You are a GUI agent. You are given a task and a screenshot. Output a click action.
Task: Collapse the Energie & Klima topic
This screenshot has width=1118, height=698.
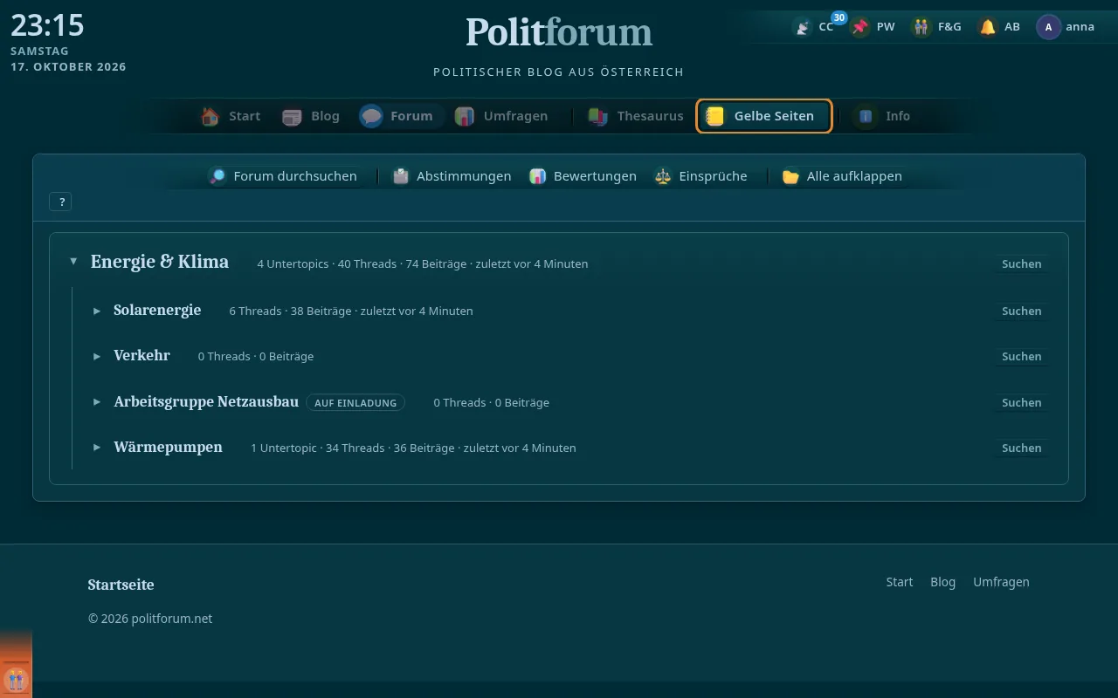click(x=73, y=262)
